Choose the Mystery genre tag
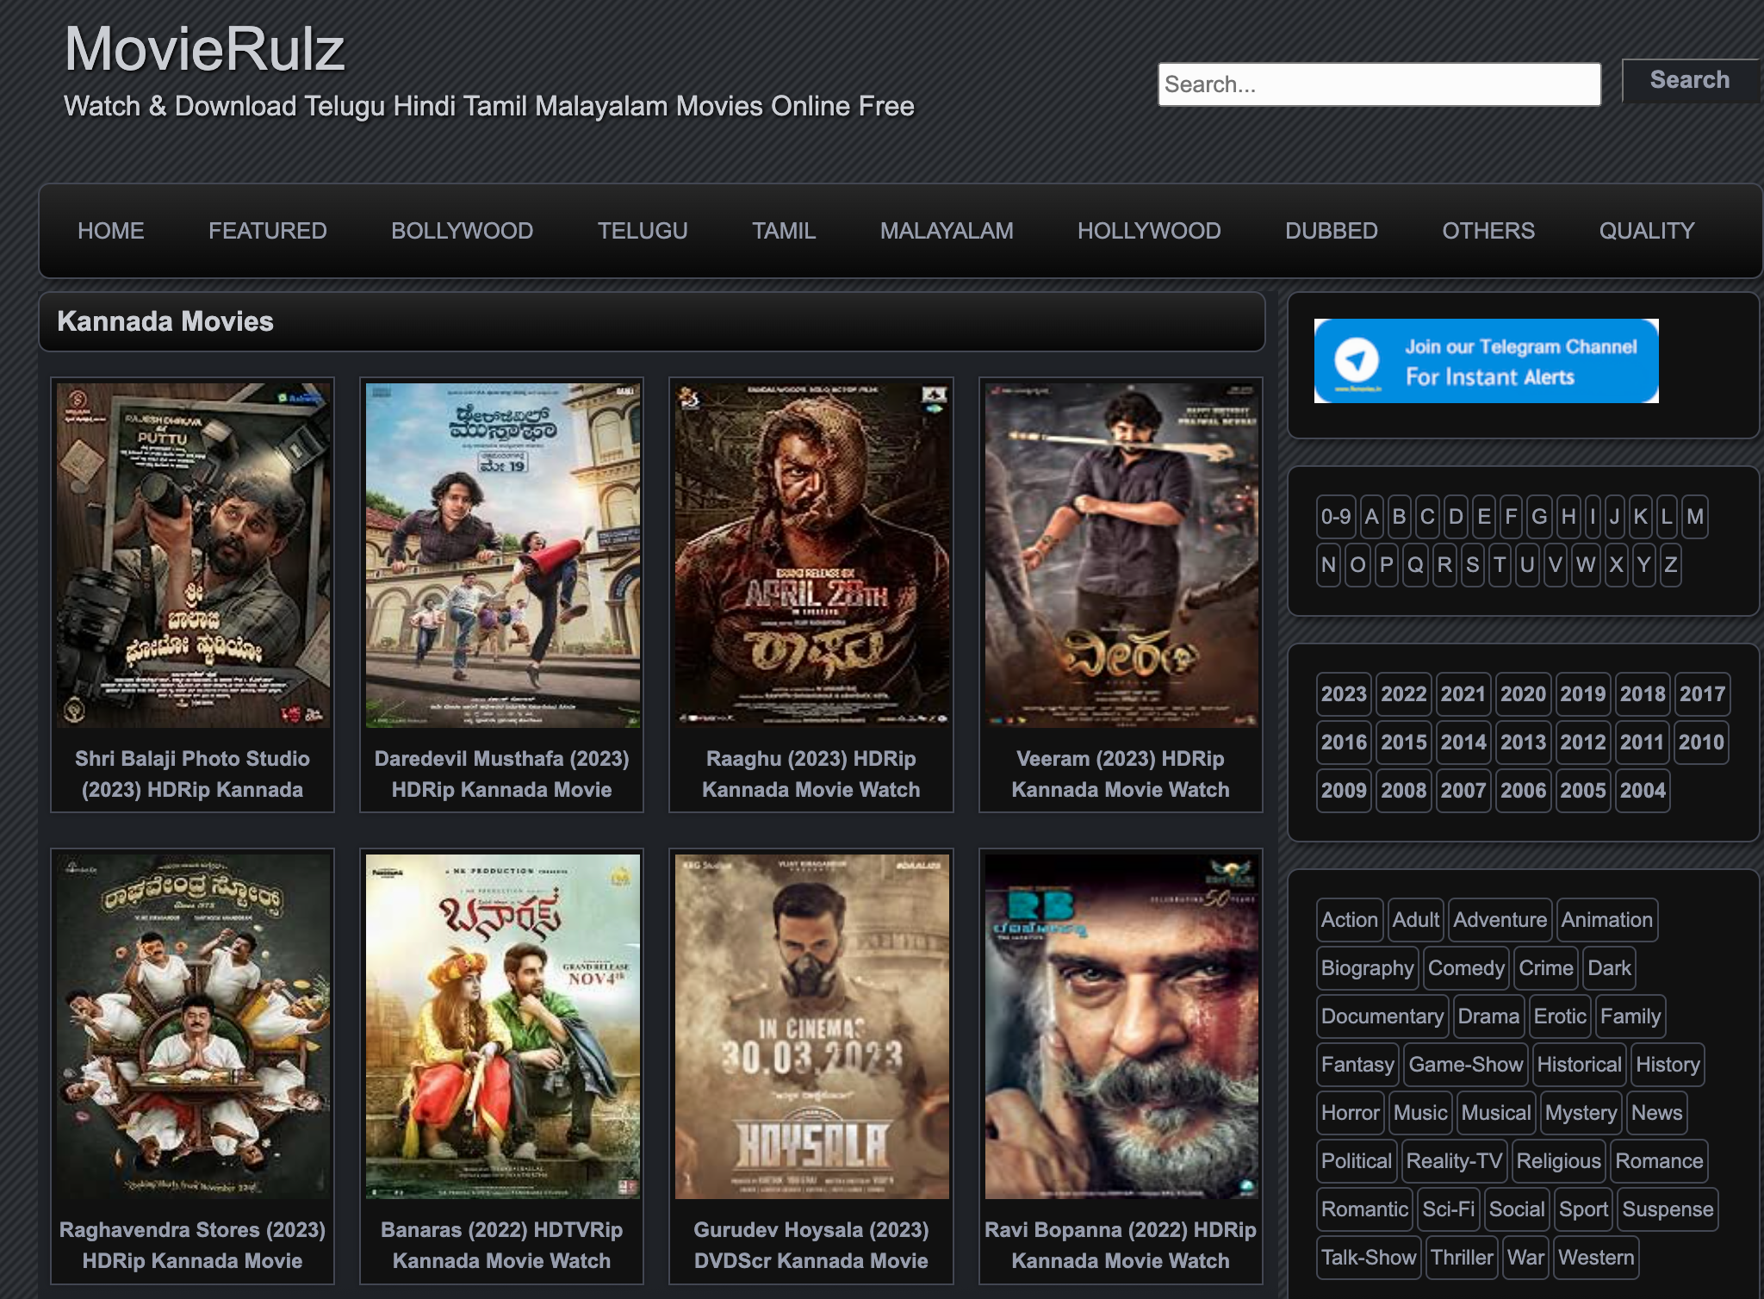1764x1299 pixels. point(1581,1113)
